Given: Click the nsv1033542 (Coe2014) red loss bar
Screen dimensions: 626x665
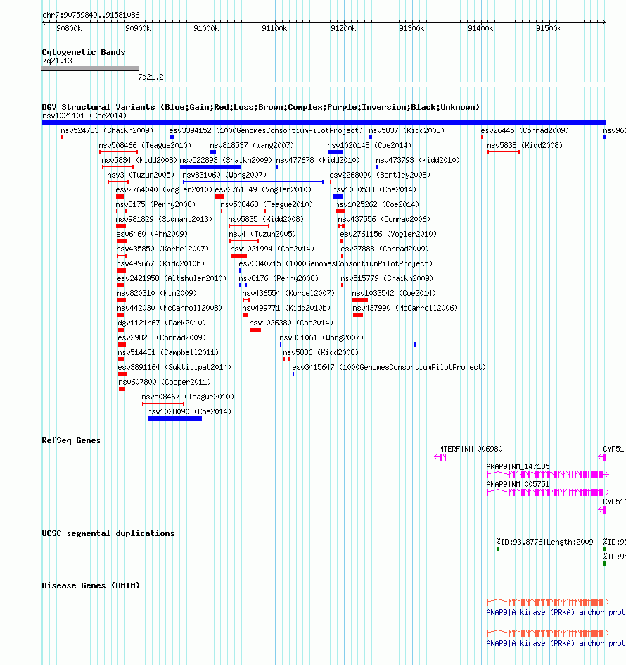Looking at the screenshot, I should click(360, 301).
